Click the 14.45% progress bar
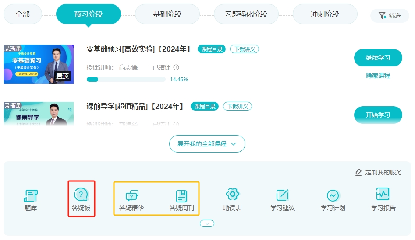This screenshot has height=240, width=415. [x=126, y=79]
